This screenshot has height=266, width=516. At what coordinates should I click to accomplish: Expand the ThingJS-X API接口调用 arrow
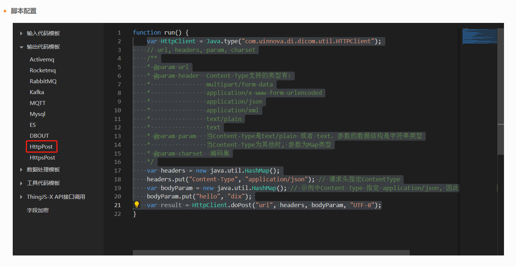click(x=21, y=197)
